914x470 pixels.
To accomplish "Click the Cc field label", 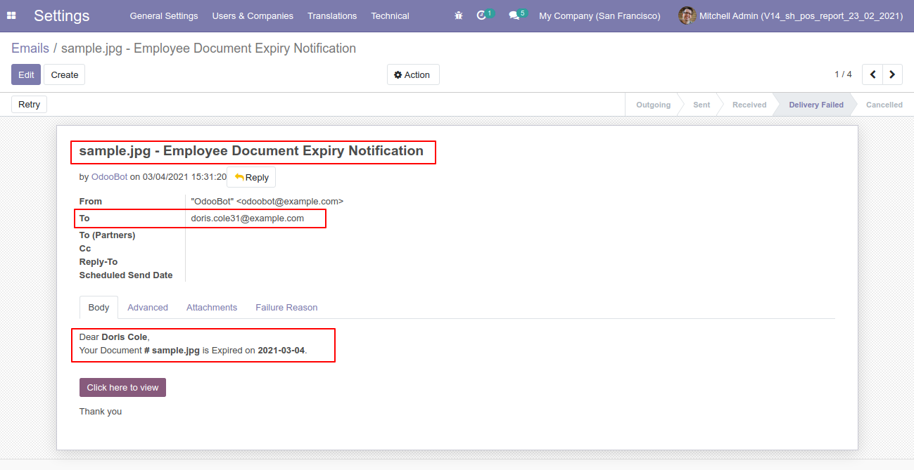I will point(85,249).
